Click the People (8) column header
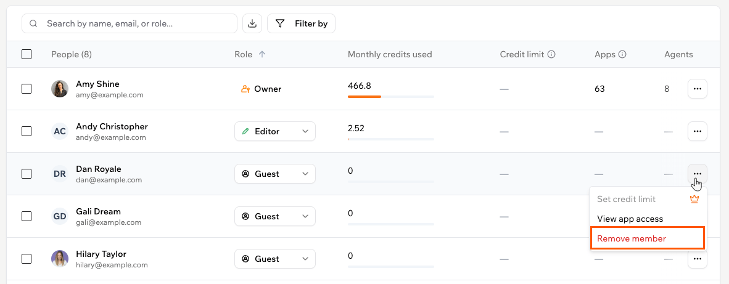 [x=72, y=54]
